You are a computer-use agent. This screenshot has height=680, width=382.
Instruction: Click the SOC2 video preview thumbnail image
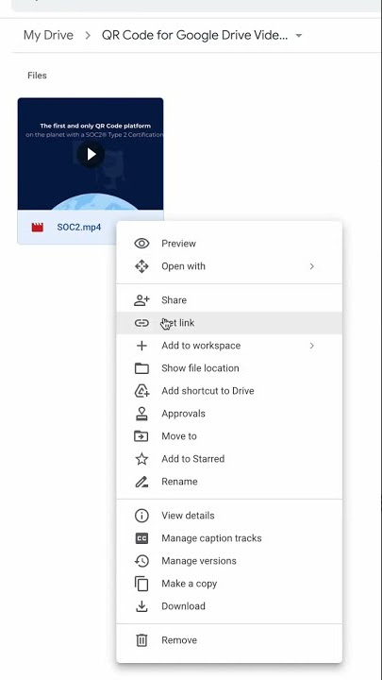tap(91, 154)
